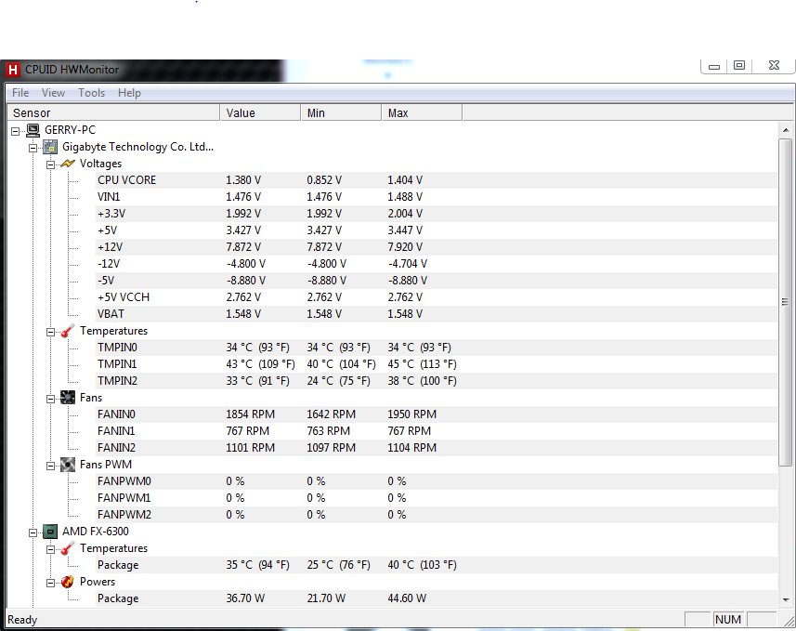Click the 36.70 W package power value
Screen dimensions: 796x631
[x=245, y=598]
